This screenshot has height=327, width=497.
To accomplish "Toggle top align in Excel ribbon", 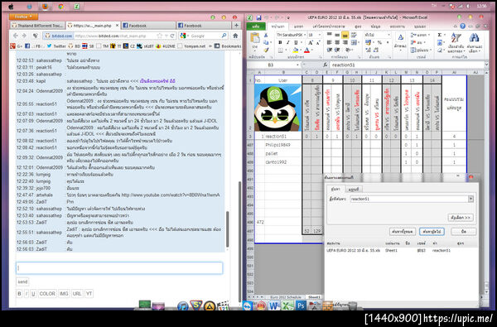I will click(330, 35).
